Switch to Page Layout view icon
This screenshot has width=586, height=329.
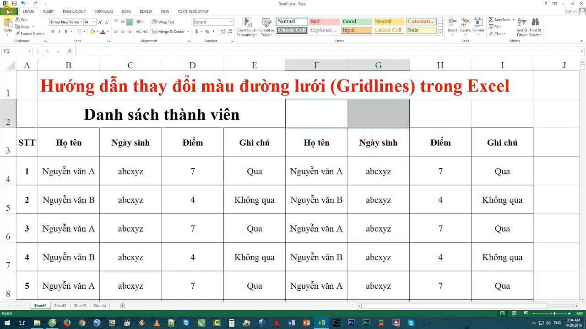[x=515, y=313]
